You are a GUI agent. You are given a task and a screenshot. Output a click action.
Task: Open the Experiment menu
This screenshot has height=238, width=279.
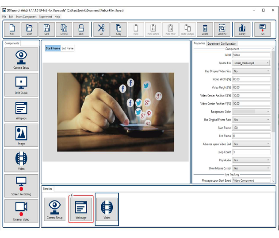pyautogui.click(x=46, y=16)
